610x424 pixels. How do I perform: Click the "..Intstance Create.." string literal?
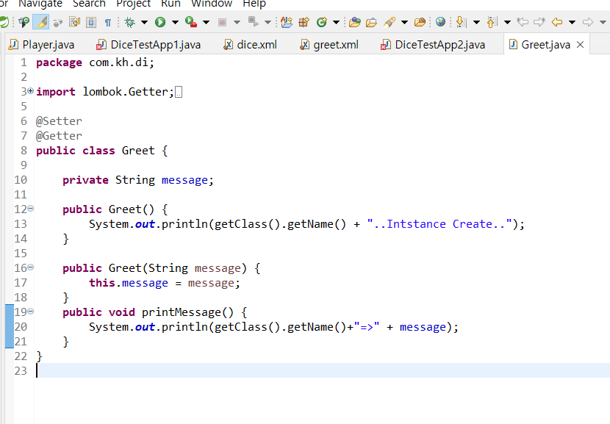(x=439, y=224)
